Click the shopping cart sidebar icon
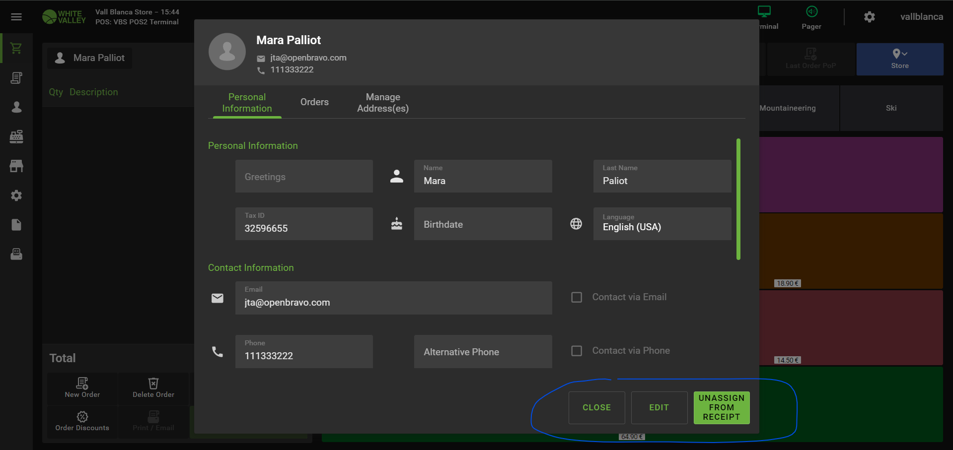 tap(16, 48)
